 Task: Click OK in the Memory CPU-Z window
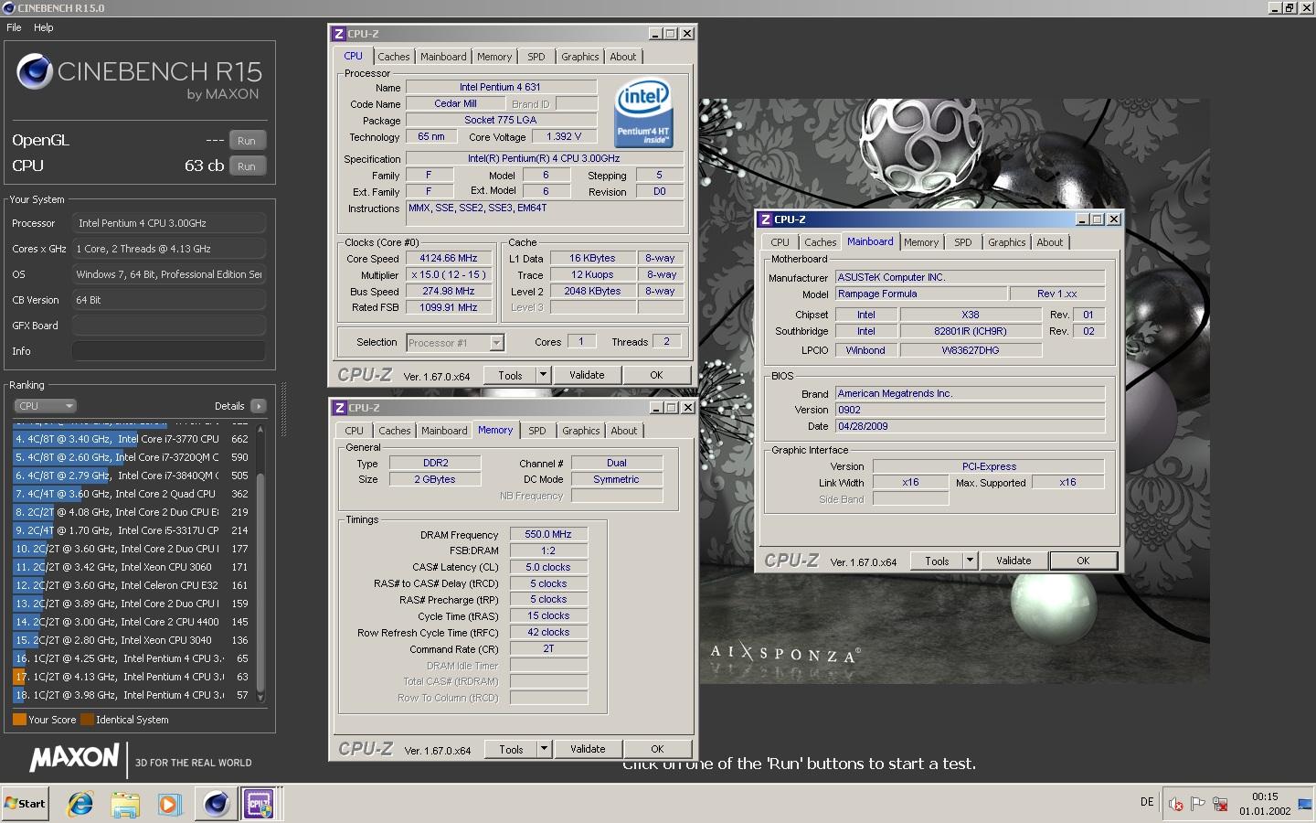(657, 749)
